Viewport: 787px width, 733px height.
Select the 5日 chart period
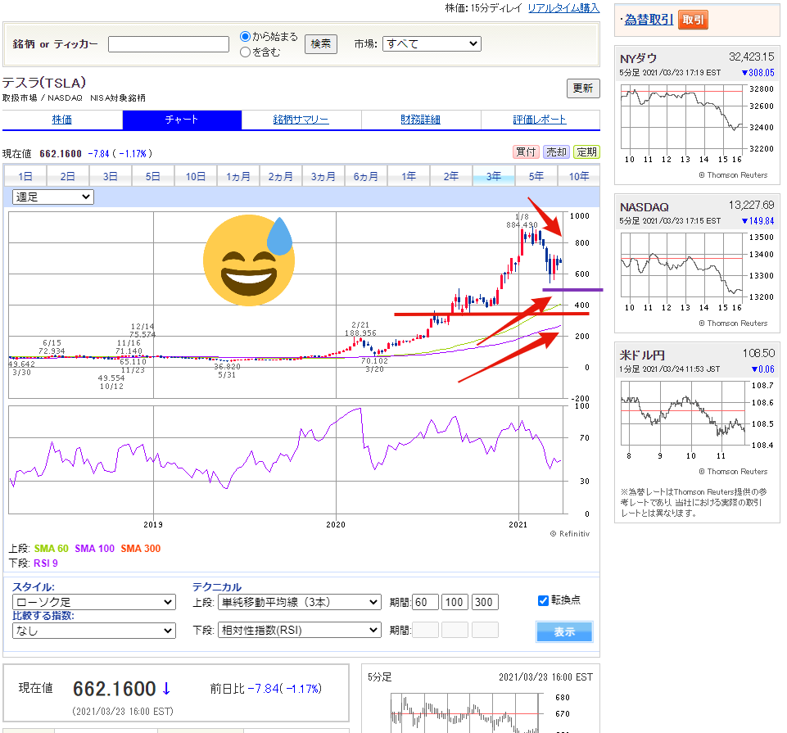tap(153, 176)
